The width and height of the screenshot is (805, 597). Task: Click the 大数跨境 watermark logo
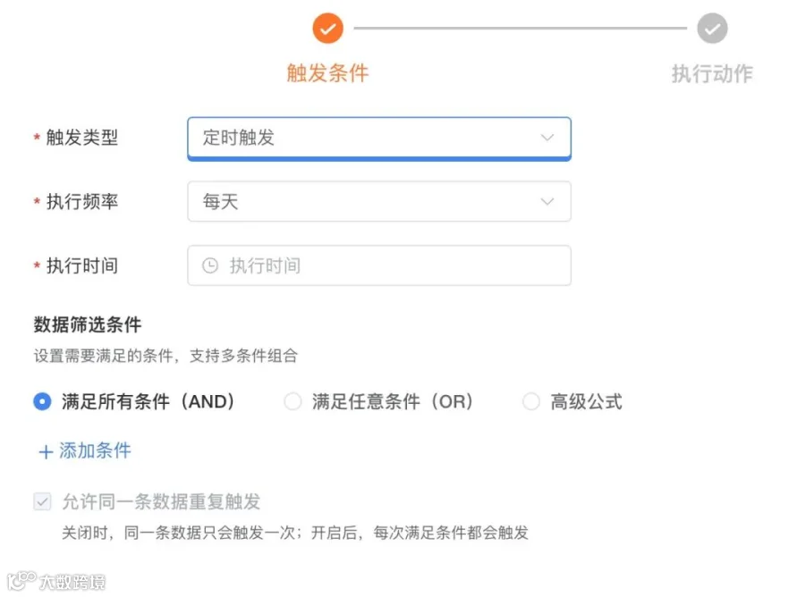56,581
